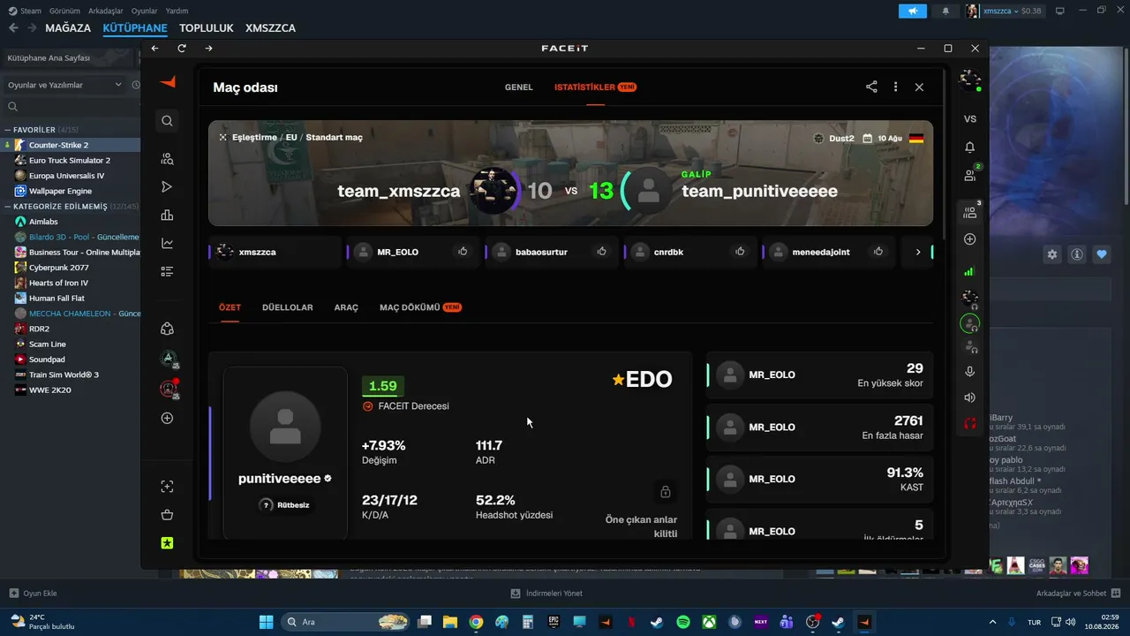Select the DÜELLOLAR tab

point(288,307)
